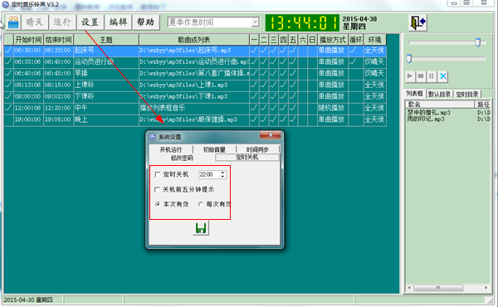This screenshot has width=498, height=307.
Task: Toggle the enable check for 晚上 row
Action: point(8,119)
